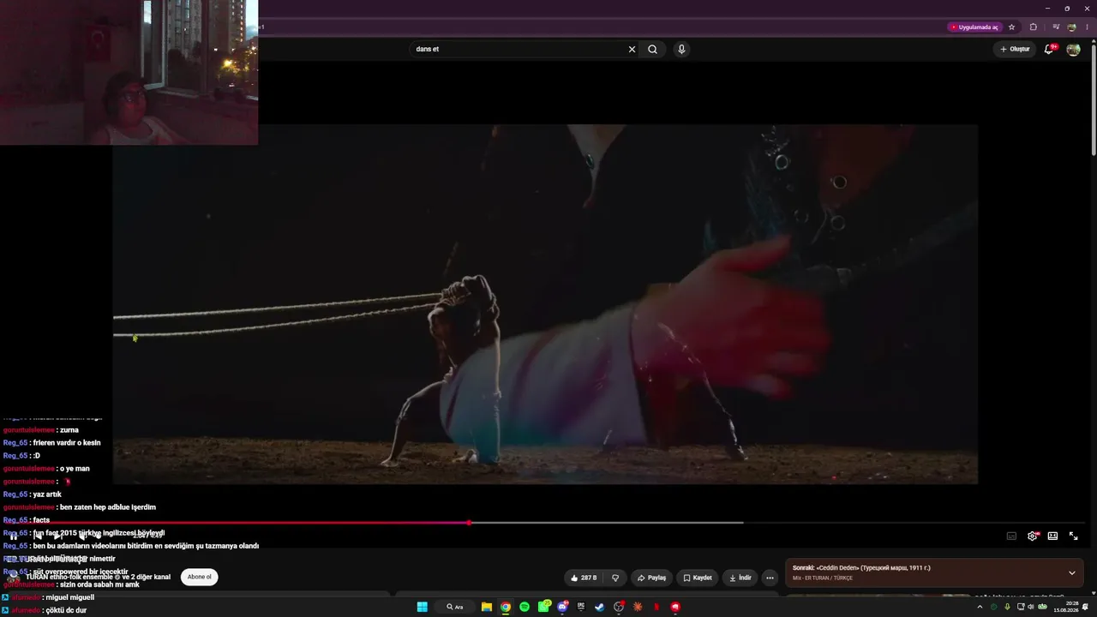This screenshot has width=1097, height=617.
Task: Open Spotify from the taskbar
Action: click(525, 607)
